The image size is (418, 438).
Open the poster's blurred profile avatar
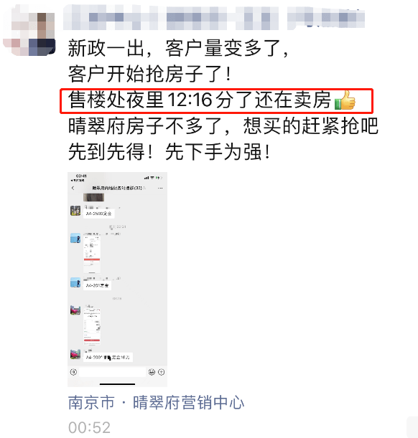point(29,31)
